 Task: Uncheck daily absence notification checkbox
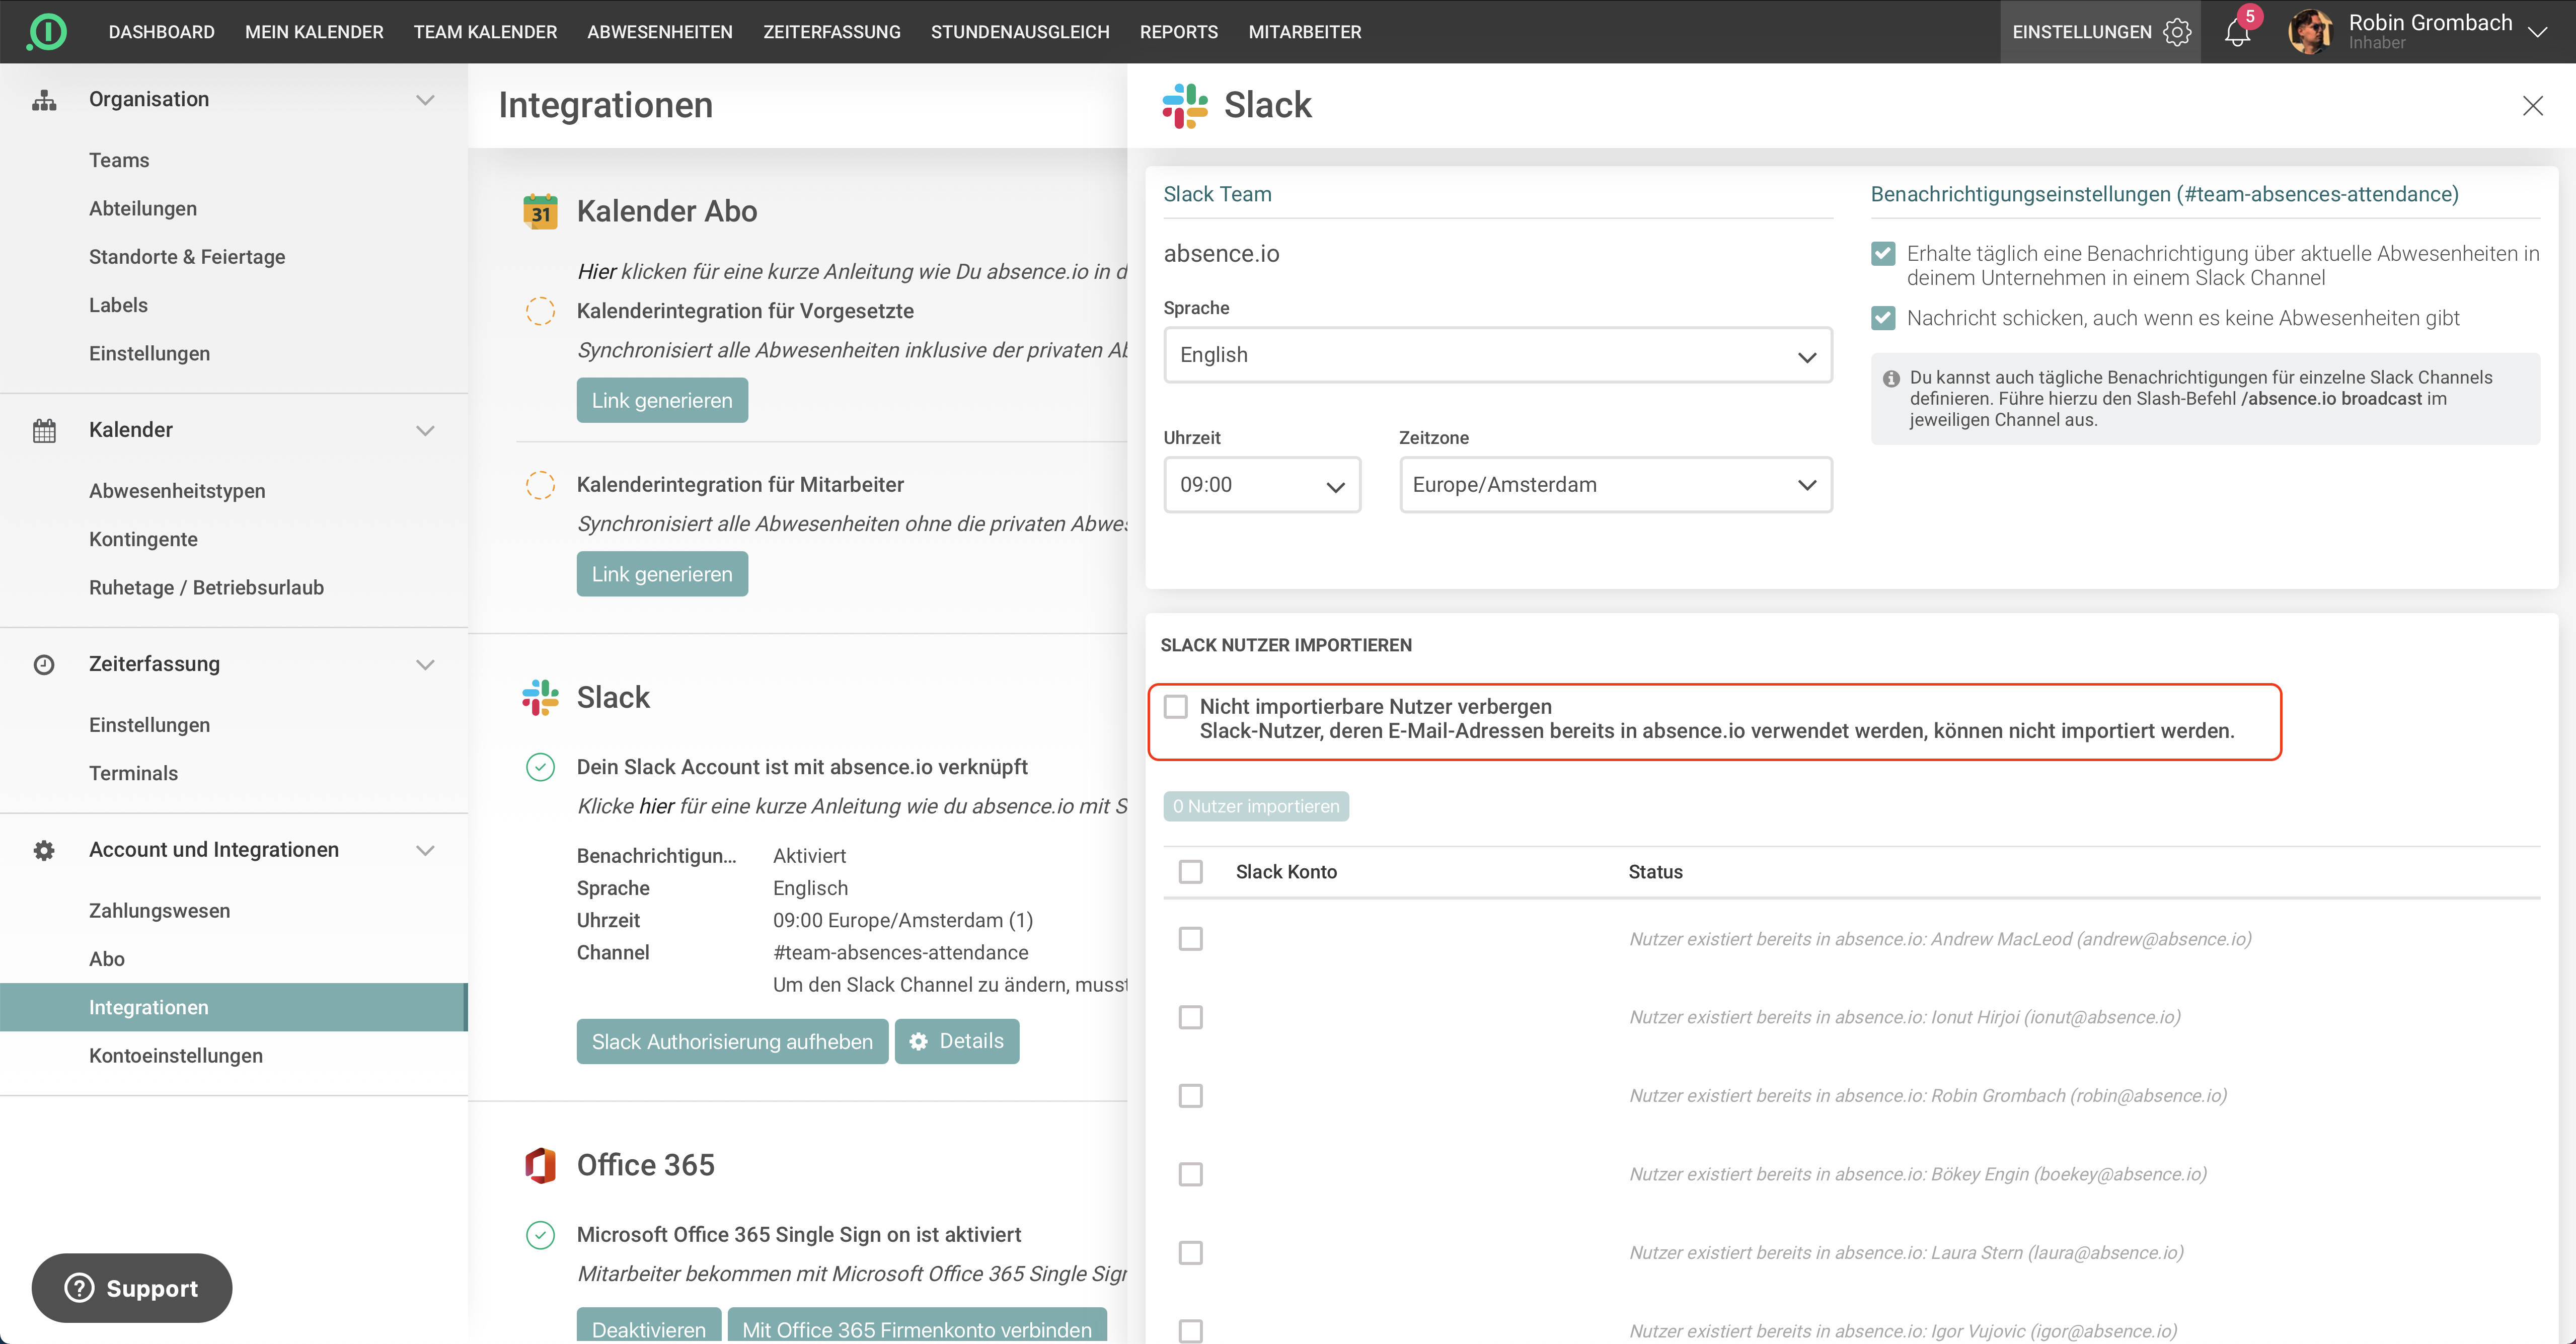[x=1883, y=254]
